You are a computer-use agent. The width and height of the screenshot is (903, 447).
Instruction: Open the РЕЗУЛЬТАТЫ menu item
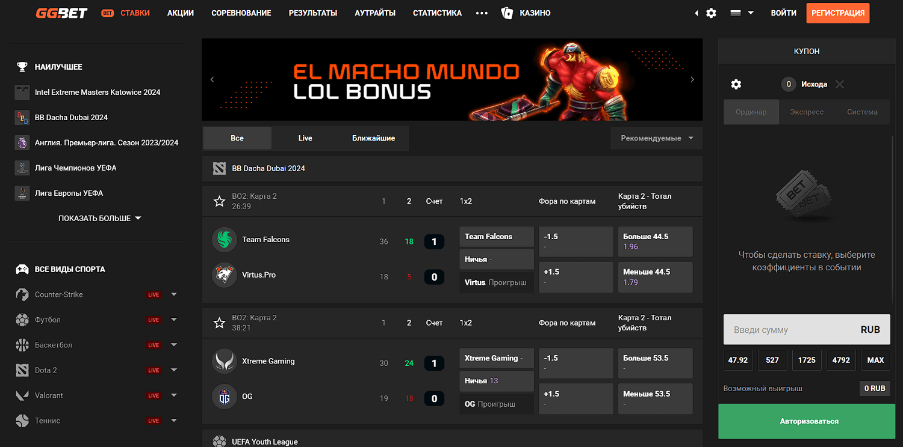(x=313, y=13)
